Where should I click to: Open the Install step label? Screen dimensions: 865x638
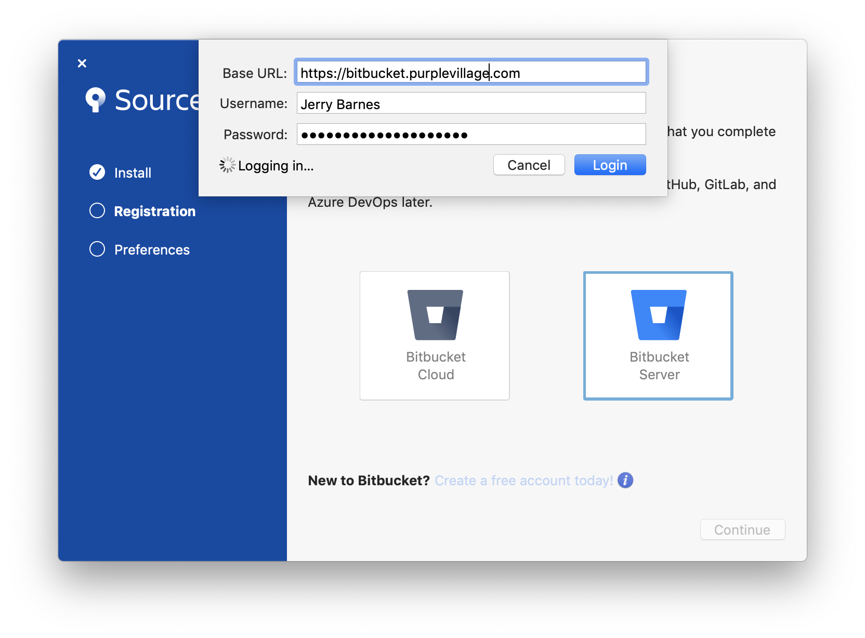click(133, 172)
